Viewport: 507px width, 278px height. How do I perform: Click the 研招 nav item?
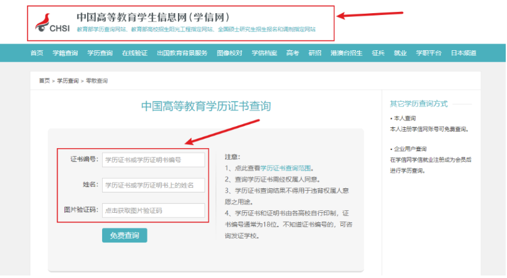click(315, 53)
